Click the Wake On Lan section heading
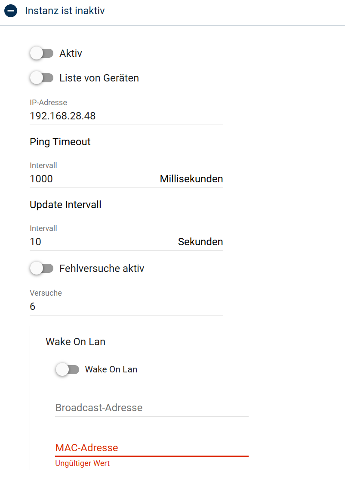This screenshot has height=478, width=345. pyautogui.click(x=75, y=342)
